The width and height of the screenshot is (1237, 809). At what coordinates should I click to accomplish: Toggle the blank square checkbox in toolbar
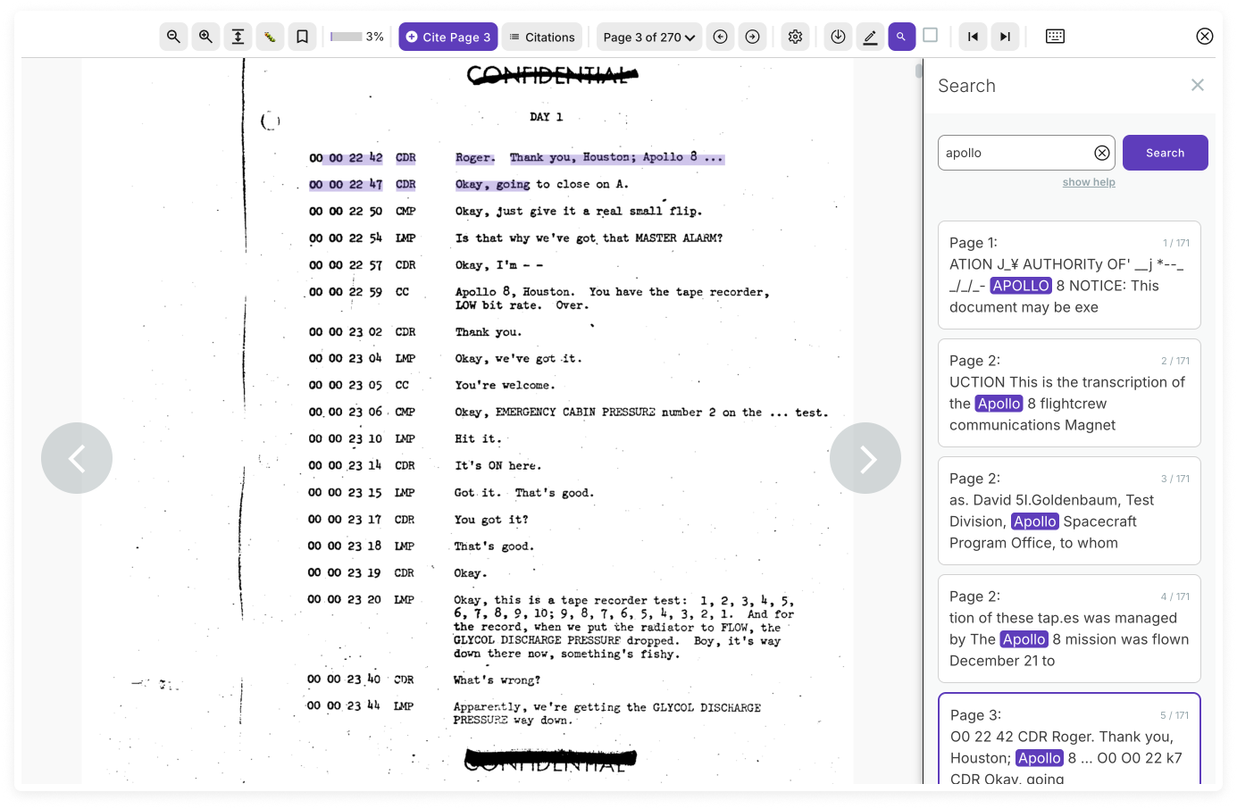click(930, 37)
